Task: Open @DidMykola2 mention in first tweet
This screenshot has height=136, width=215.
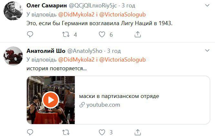Action: click(76, 15)
